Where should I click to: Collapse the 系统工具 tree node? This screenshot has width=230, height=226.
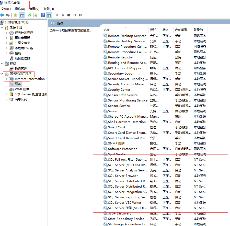(2, 27)
